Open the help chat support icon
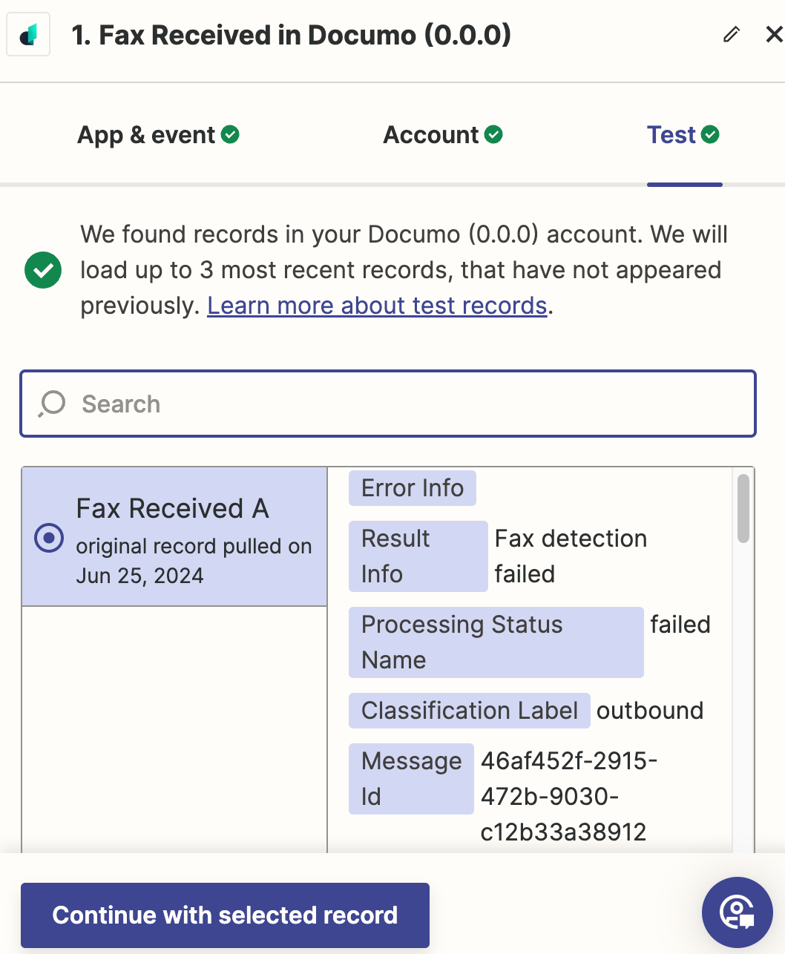 [x=738, y=912]
